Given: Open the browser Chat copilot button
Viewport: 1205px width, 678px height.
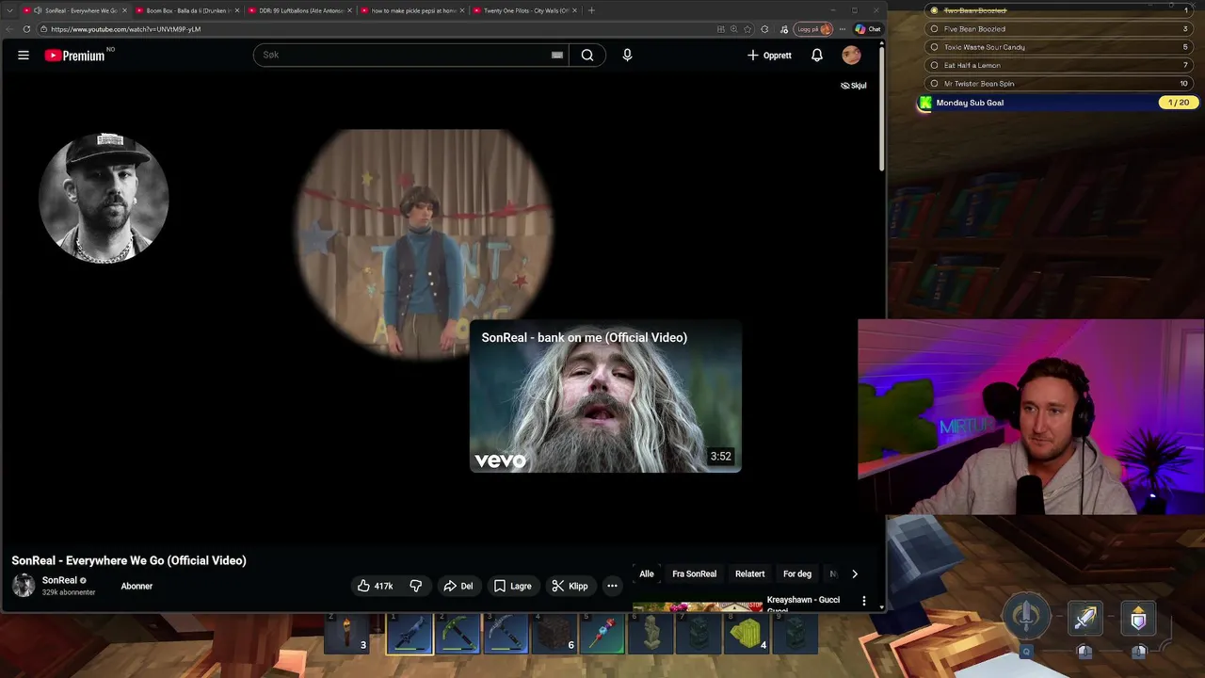Looking at the screenshot, I should click(868, 29).
